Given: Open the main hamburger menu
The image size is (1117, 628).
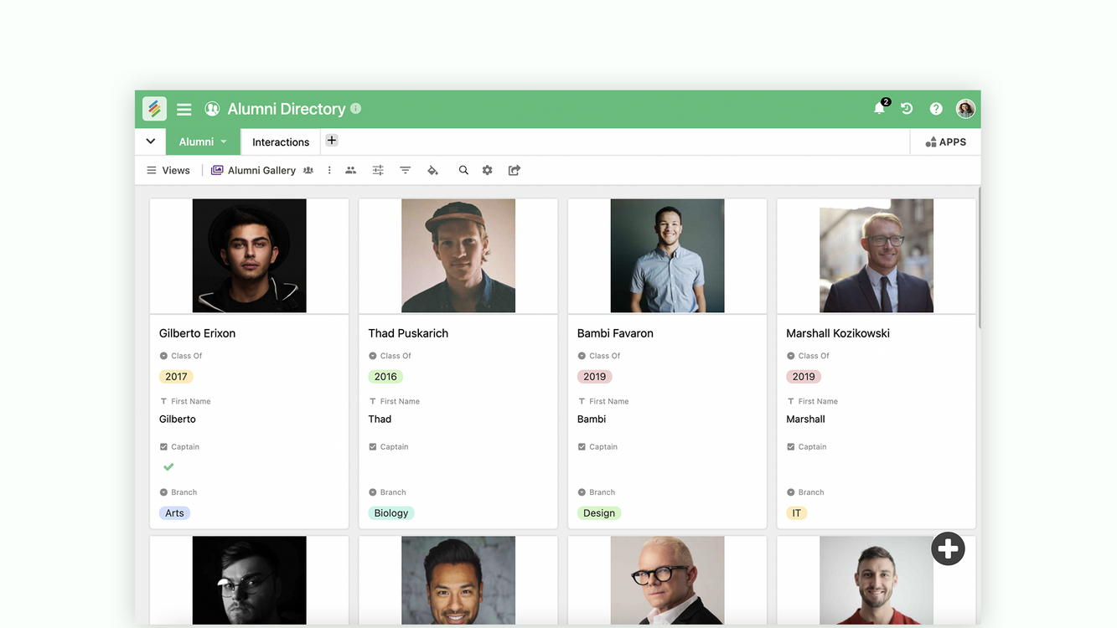Looking at the screenshot, I should click(x=184, y=109).
